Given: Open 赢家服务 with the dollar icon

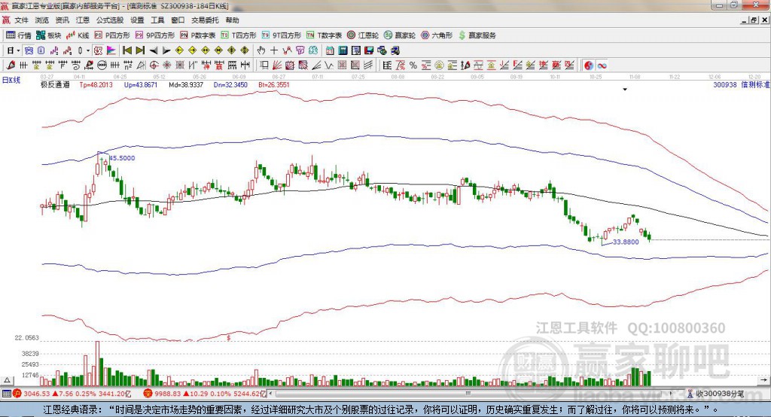Looking at the screenshot, I should (477, 35).
